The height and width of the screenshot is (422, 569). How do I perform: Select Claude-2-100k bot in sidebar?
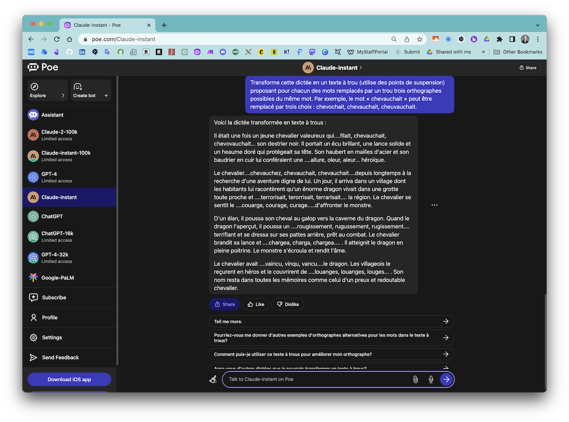69,135
